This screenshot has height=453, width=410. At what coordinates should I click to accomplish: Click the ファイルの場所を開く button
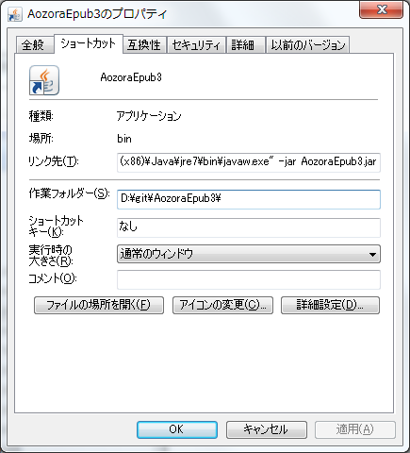click(x=99, y=305)
